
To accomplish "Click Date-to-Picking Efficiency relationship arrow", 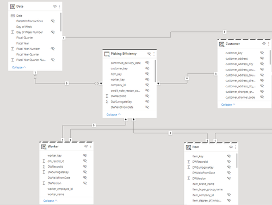I will [67, 83].
